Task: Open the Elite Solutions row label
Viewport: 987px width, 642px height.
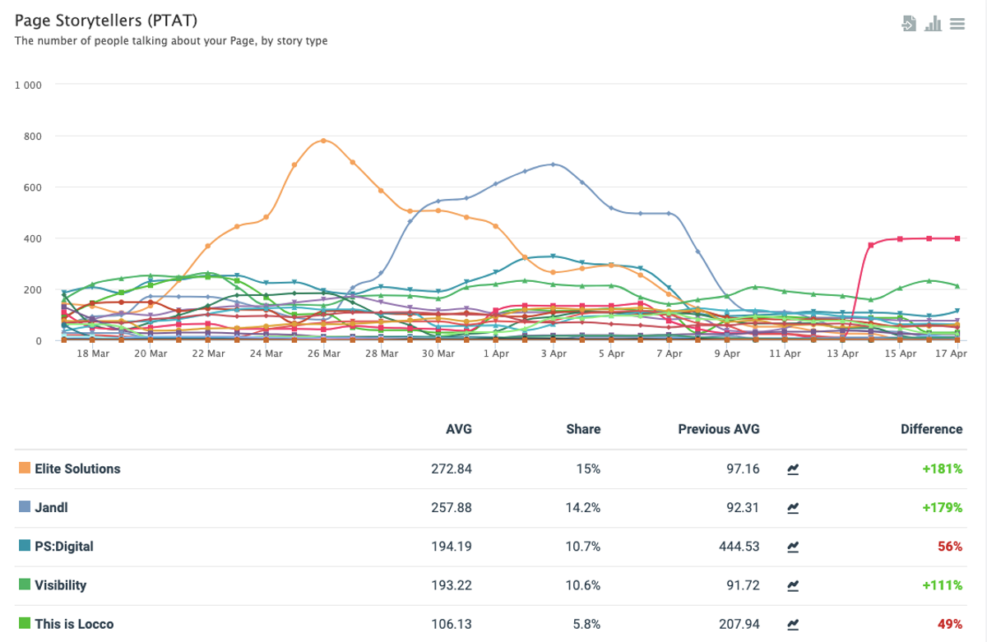Action: pyautogui.click(x=77, y=469)
